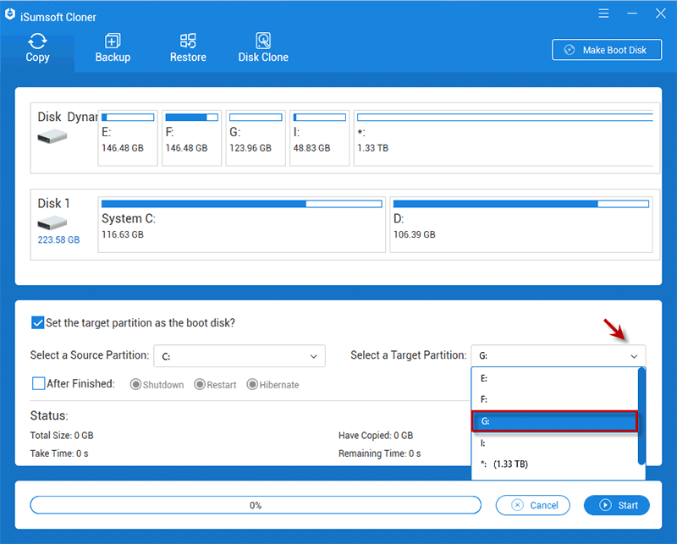This screenshot has height=544, width=677.
Task: Collapse the Target Partition dropdown
Action: tap(634, 356)
